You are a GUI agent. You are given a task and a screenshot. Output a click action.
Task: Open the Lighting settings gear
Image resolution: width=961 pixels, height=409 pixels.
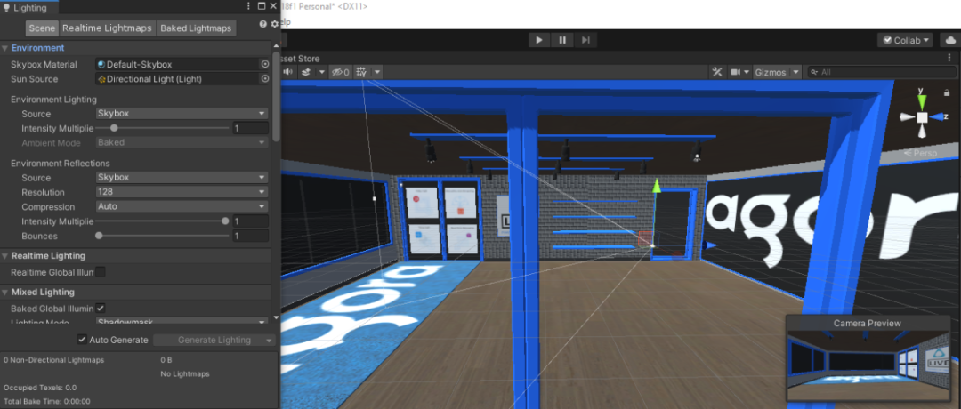pos(274,24)
